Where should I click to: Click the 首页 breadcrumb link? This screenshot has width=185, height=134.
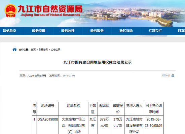tap(33, 49)
